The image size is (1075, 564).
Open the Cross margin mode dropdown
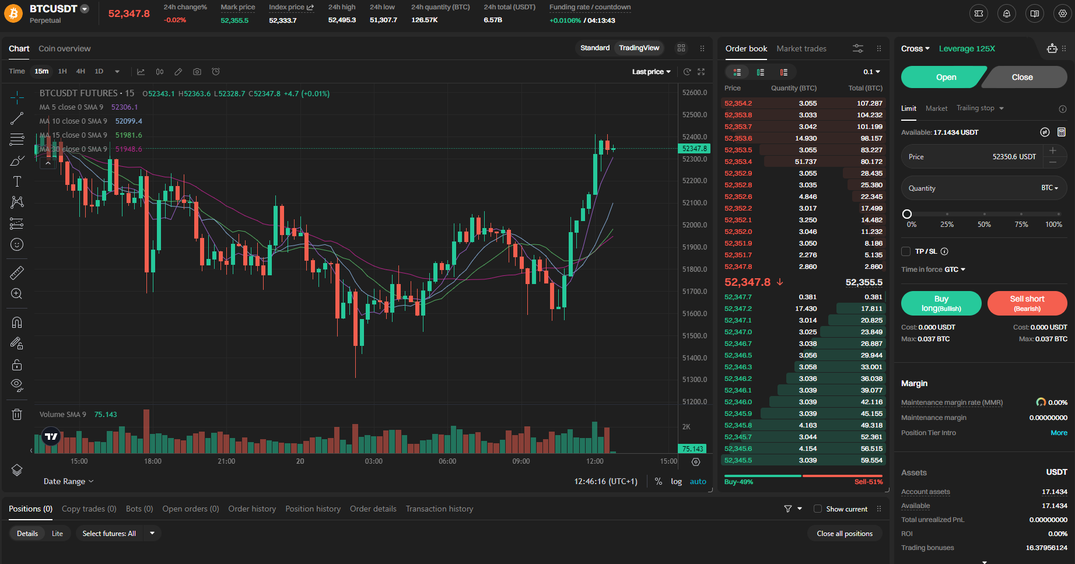click(x=915, y=48)
